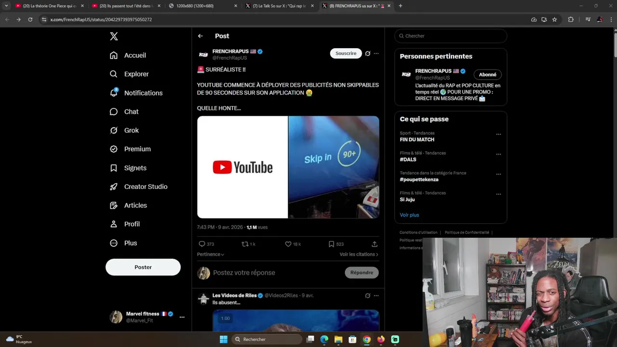Like the post with 18 k likes
The width and height of the screenshot is (617, 347).
point(293,244)
